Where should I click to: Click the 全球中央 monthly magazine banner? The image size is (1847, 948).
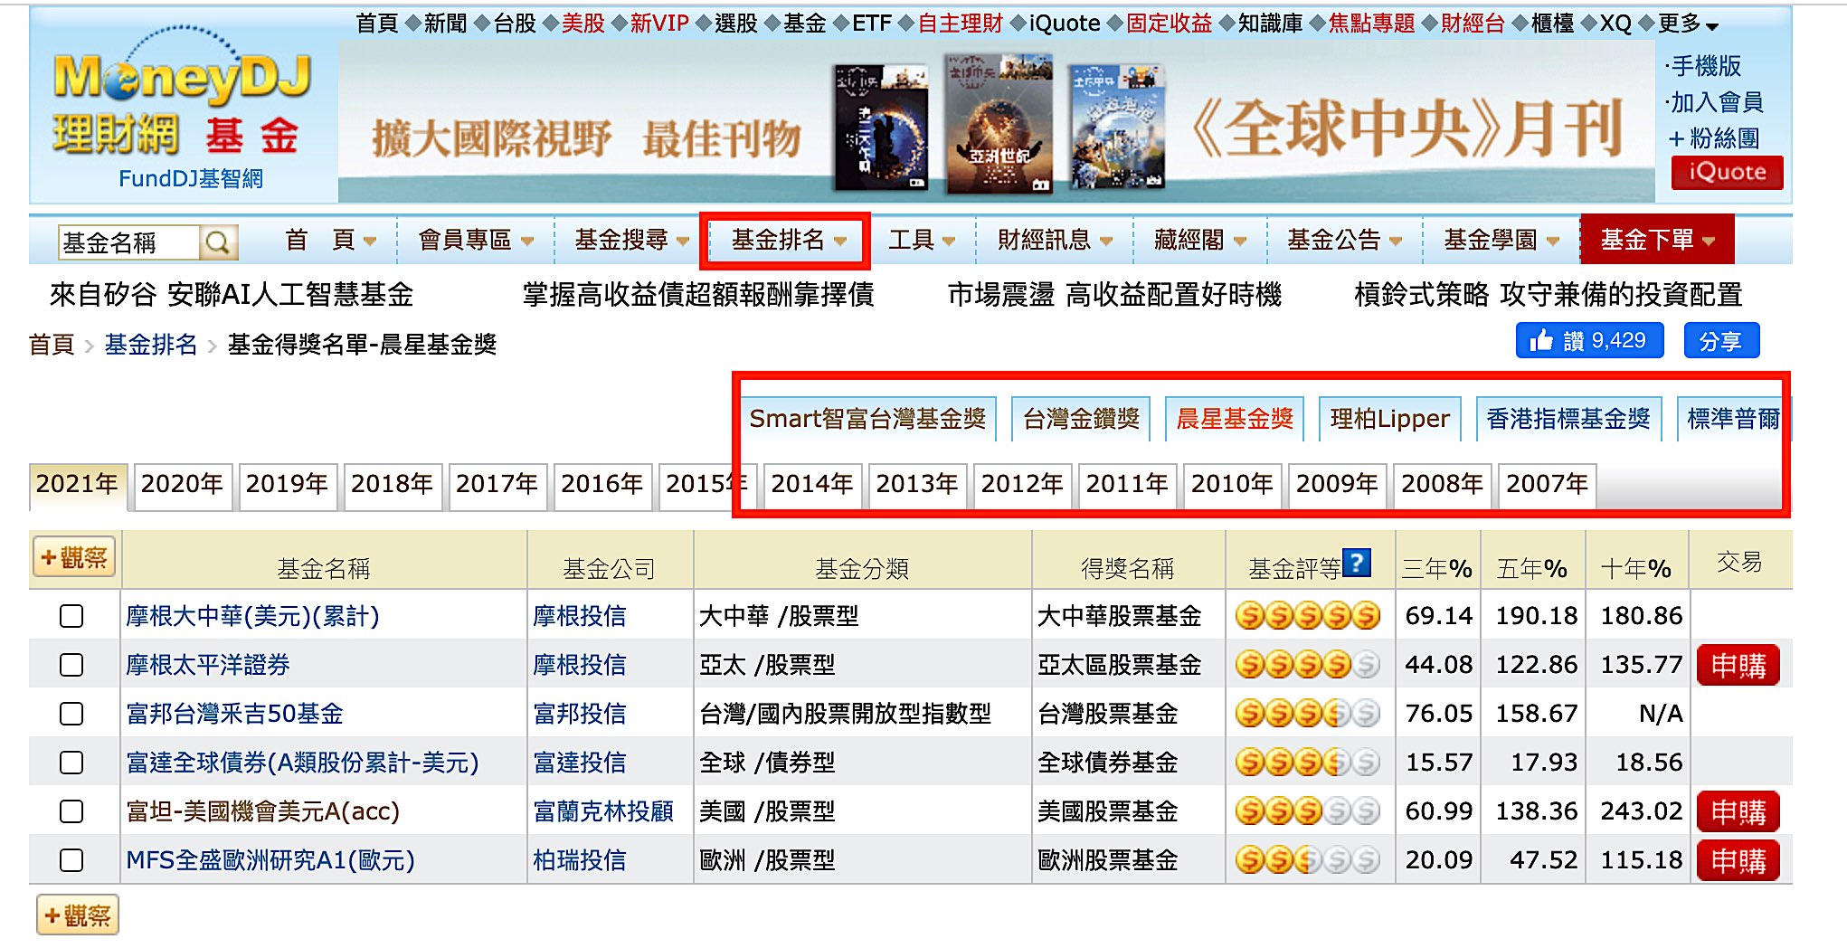pyautogui.click(x=997, y=121)
